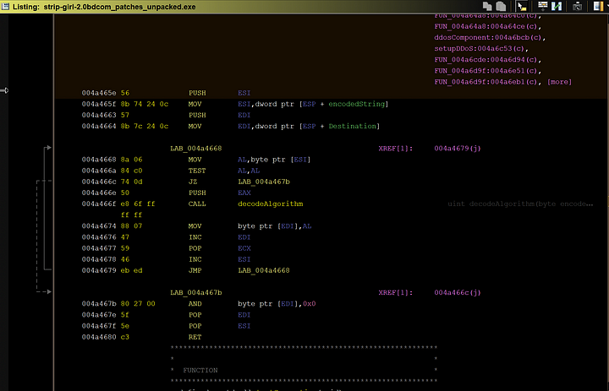Toggle the overview margin display icon
Image resolution: width=609 pixels, height=391 pixels.
point(598,6)
